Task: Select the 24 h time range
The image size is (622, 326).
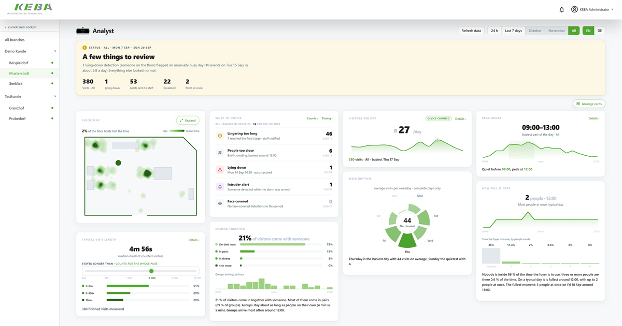Action: [494, 31]
